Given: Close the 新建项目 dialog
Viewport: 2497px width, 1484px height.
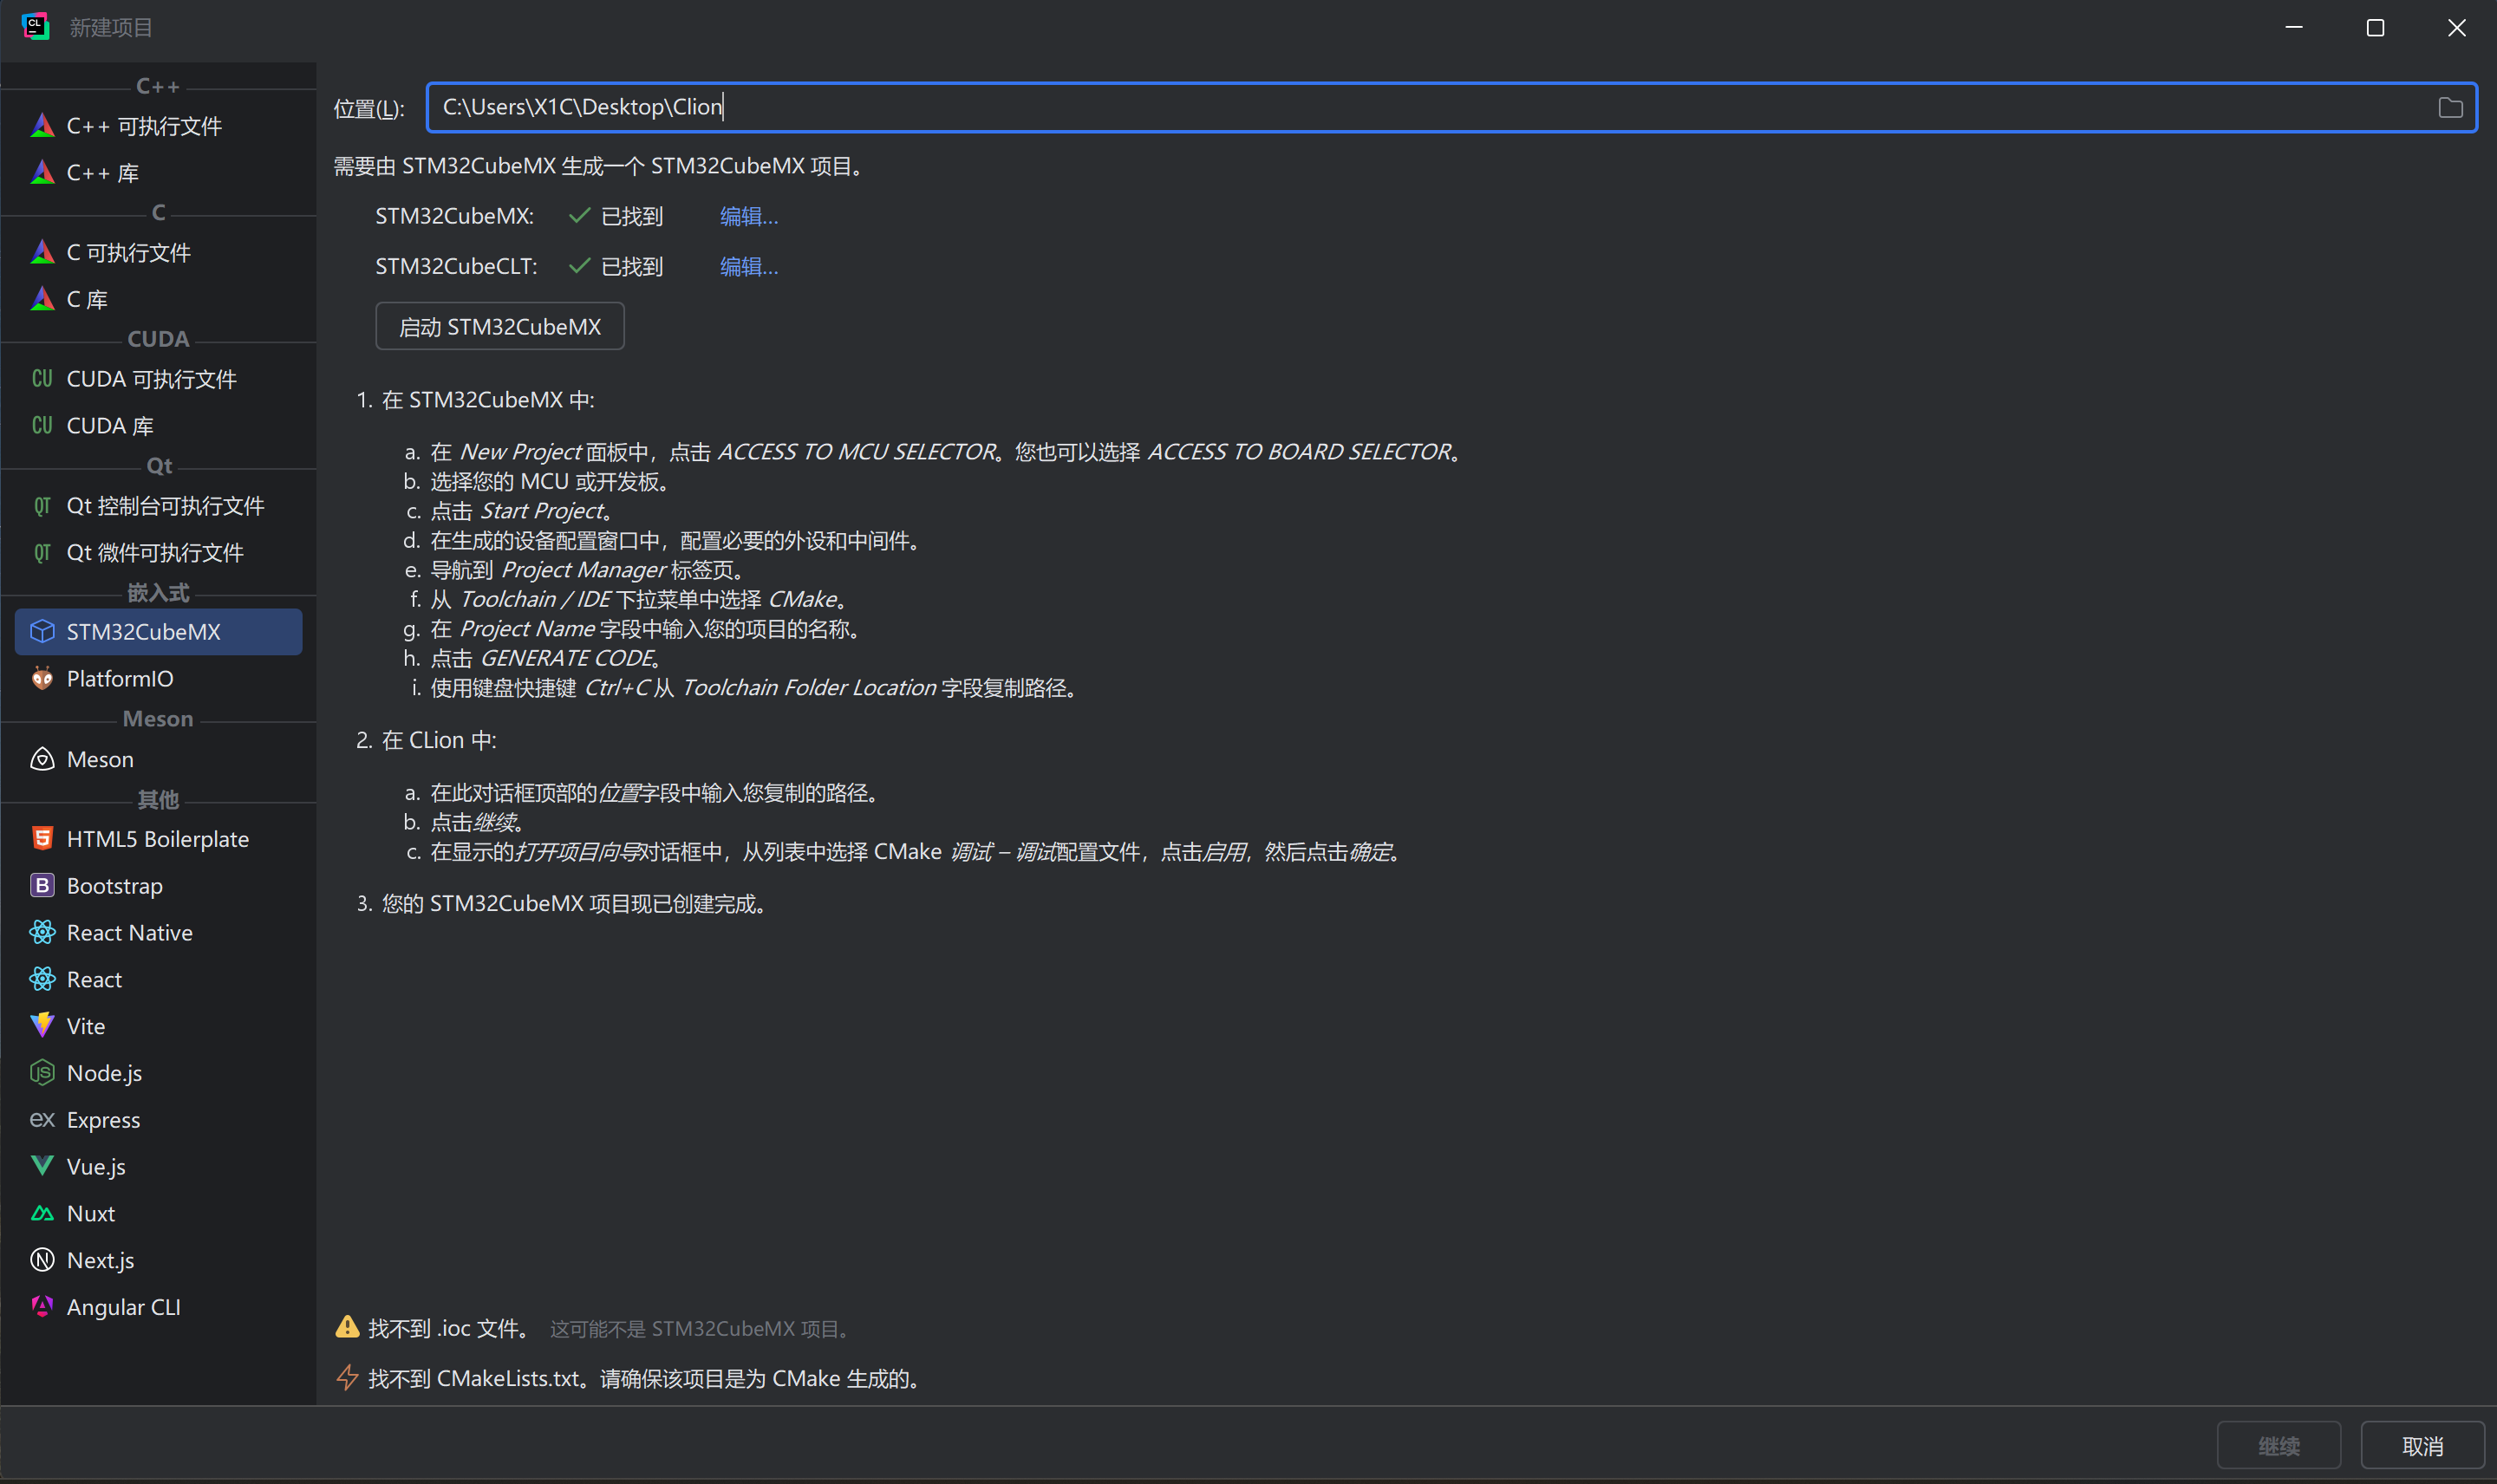Looking at the screenshot, I should point(2456,28).
